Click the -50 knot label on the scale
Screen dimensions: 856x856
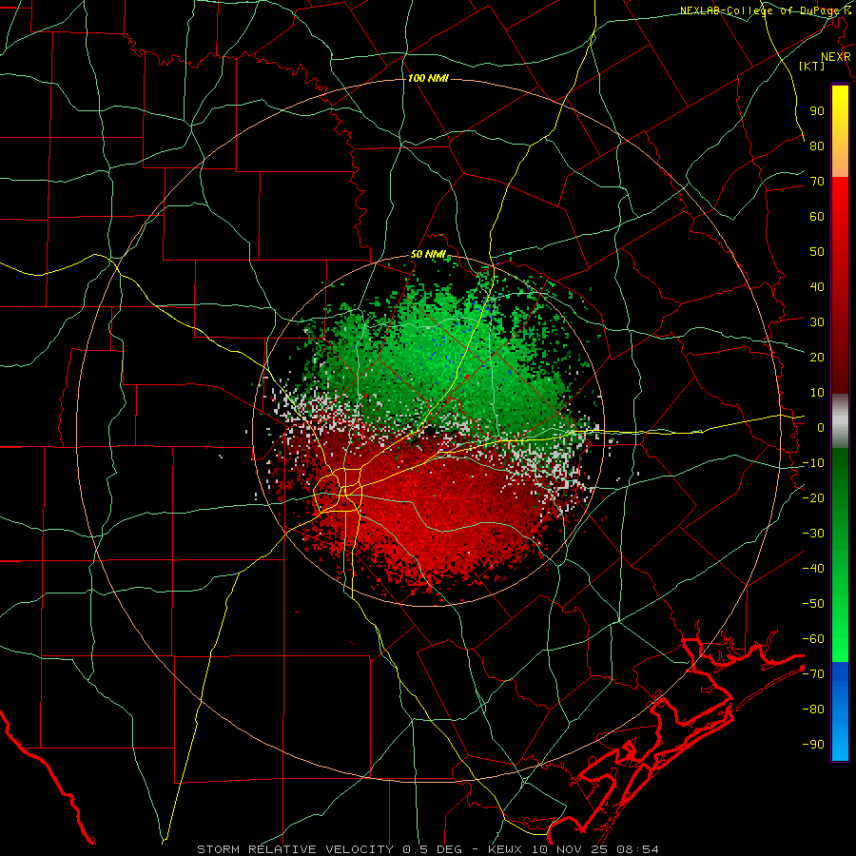tap(813, 604)
